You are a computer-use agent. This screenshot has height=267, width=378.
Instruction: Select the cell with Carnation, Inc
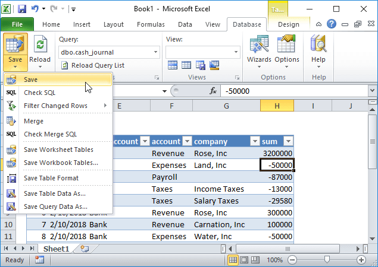(x=226, y=224)
